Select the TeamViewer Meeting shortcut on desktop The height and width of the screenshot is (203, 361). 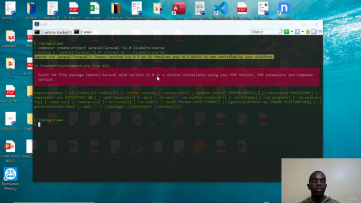(x=10, y=179)
